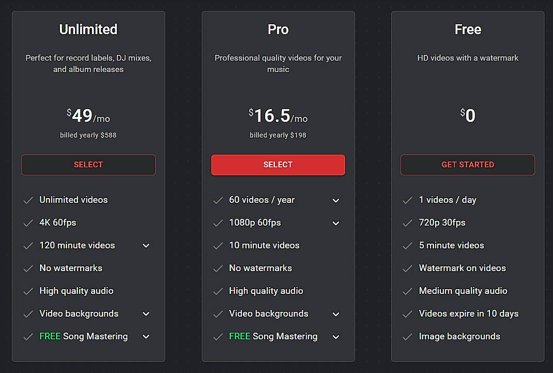Click 'Image backgrounds' feature text
Image resolution: width=553 pixels, height=373 pixels.
(459, 336)
